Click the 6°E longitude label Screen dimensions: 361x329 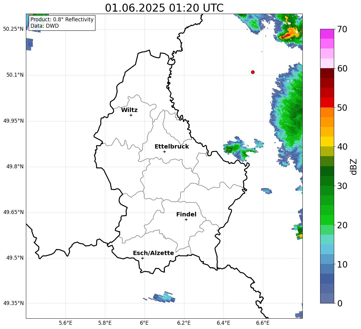click(144, 323)
